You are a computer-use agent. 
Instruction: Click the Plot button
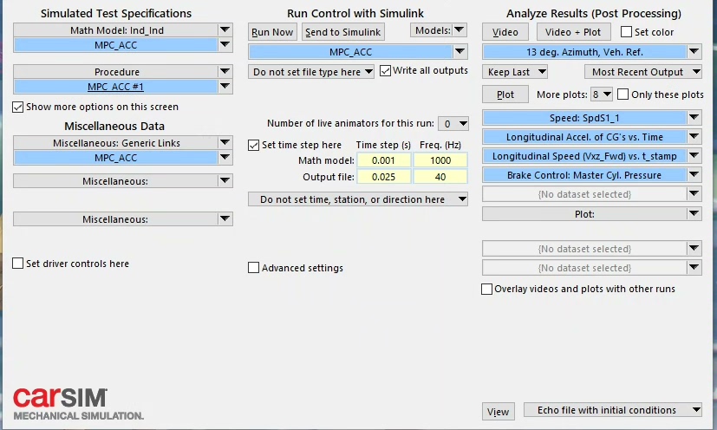pos(505,94)
